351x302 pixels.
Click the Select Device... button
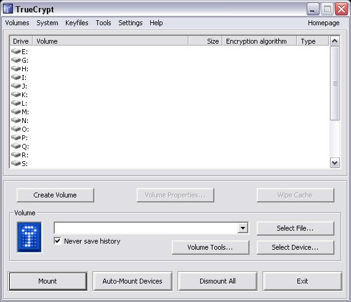point(295,247)
